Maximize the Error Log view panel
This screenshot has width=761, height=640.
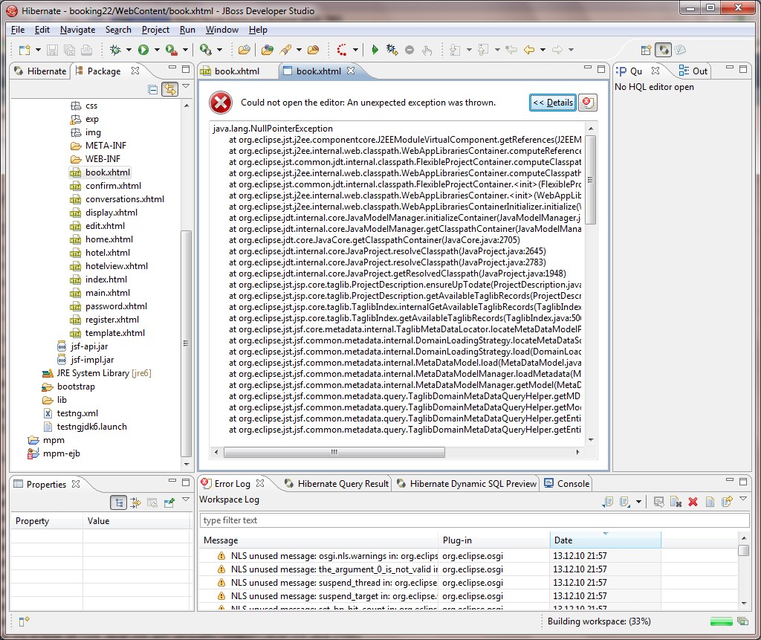(x=743, y=482)
